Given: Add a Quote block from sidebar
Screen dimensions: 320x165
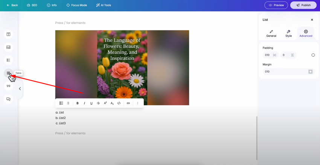Looking at the screenshot, I should pyautogui.click(x=8, y=86).
